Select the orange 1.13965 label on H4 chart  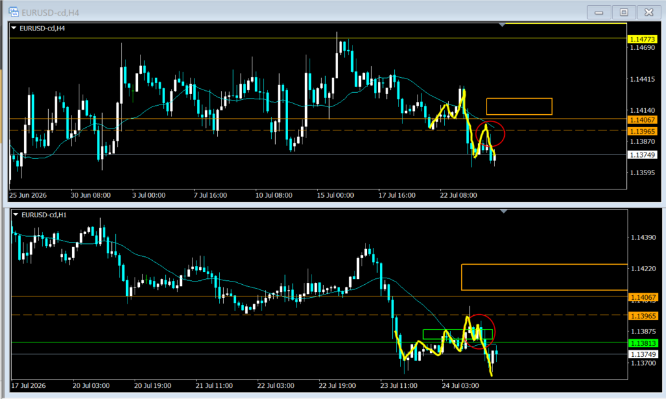click(x=642, y=131)
